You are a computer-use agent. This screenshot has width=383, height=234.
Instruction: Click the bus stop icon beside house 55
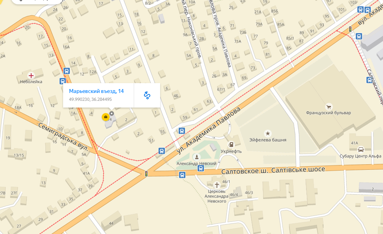[x=182, y=131]
